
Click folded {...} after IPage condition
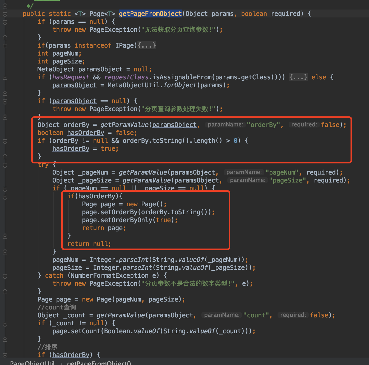pos(147,45)
